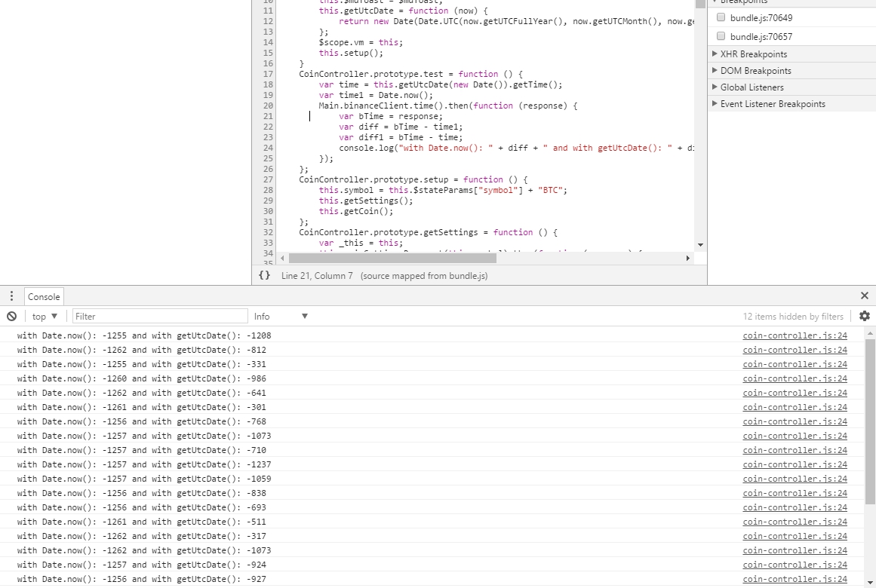Click 'var time1 = Date.now();' code line

[x=376, y=95]
